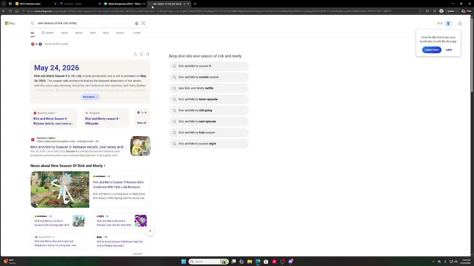The height and width of the screenshot is (266, 474).
Task: Show hidden tray icons chevron
Action: 433,262
